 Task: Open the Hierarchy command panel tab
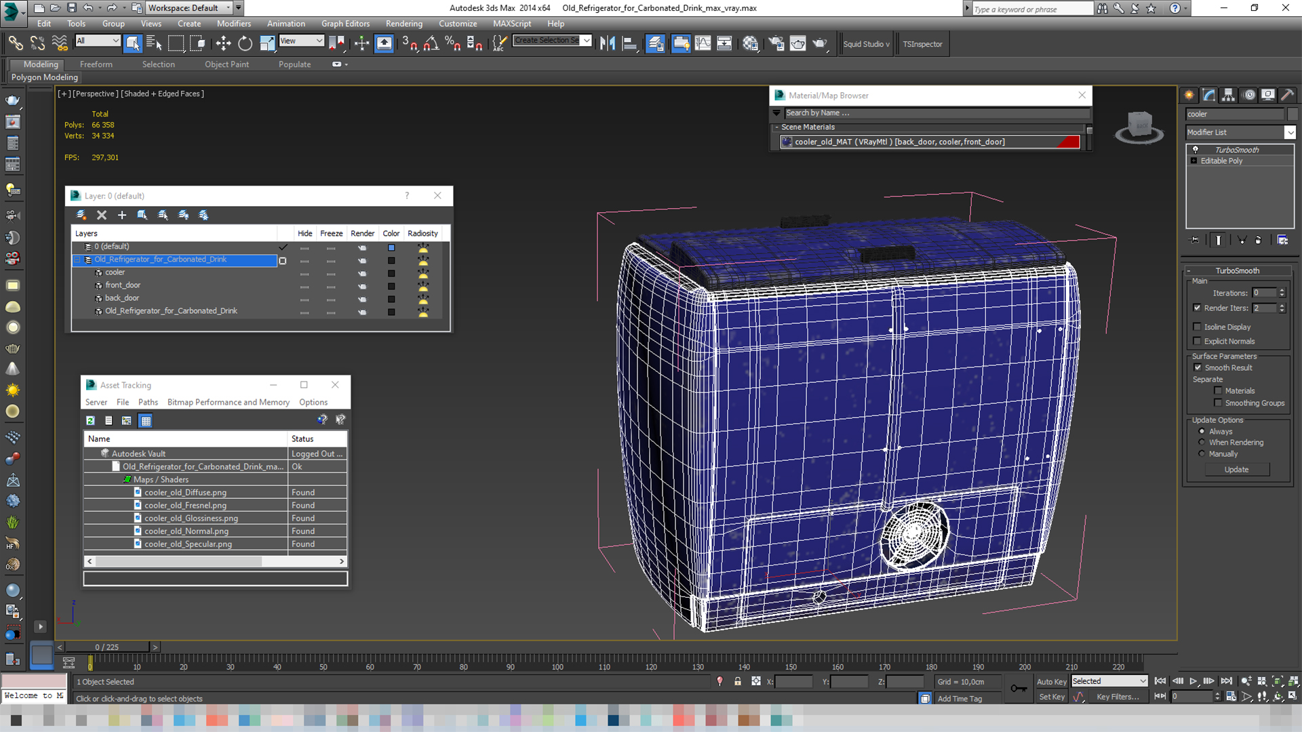1228,95
